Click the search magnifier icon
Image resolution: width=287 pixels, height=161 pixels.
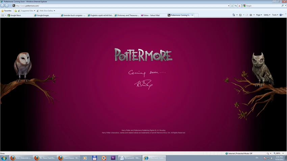[x=283, y=6]
